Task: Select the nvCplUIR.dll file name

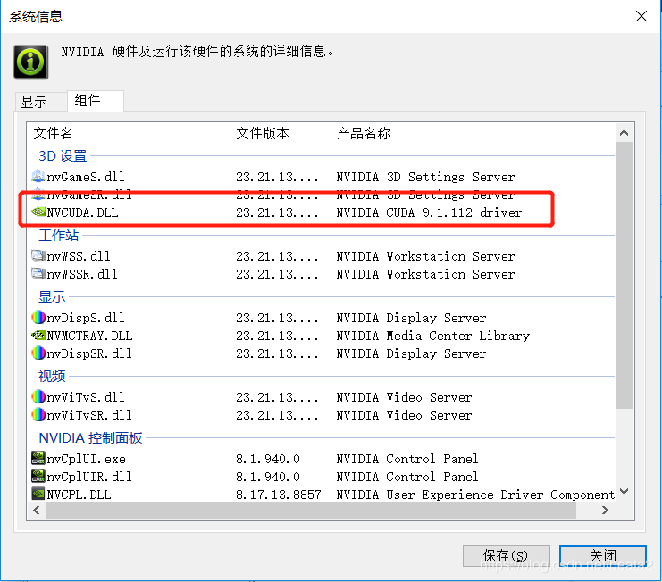Action: 89,477
